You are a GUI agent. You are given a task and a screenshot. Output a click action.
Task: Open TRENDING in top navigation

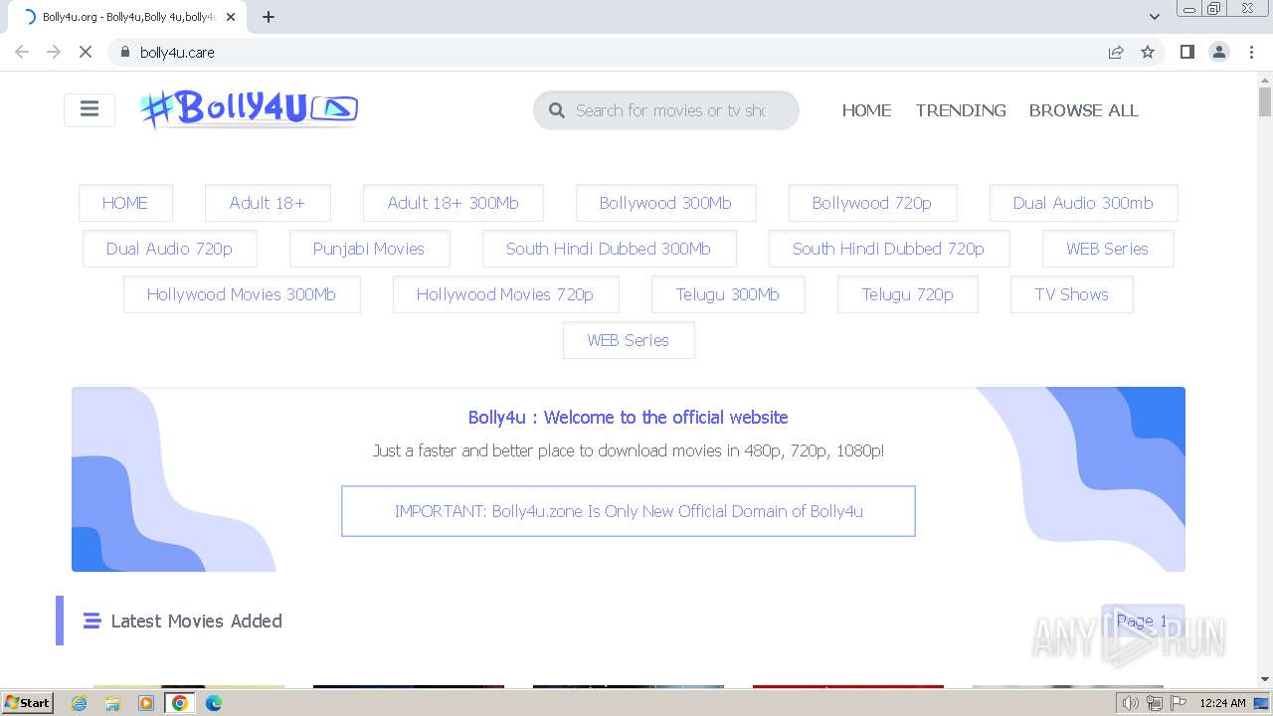[x=961, y=110]
